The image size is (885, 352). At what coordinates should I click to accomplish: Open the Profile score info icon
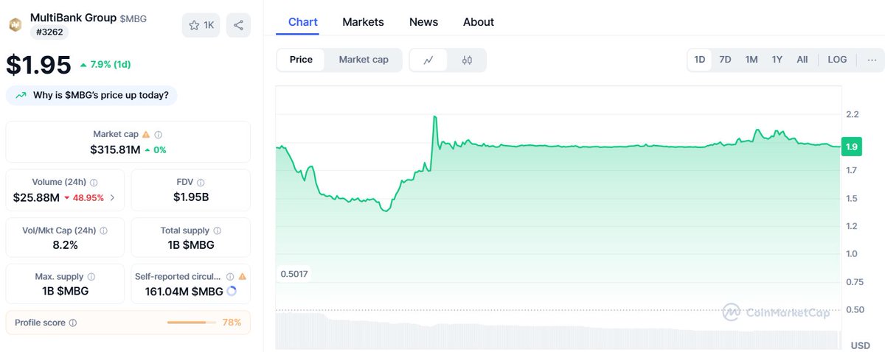click(x=73, y=323)
